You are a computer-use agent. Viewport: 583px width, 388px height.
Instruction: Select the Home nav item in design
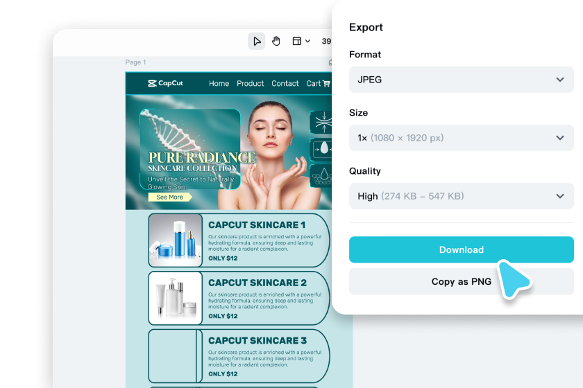[x=219, y=84]
